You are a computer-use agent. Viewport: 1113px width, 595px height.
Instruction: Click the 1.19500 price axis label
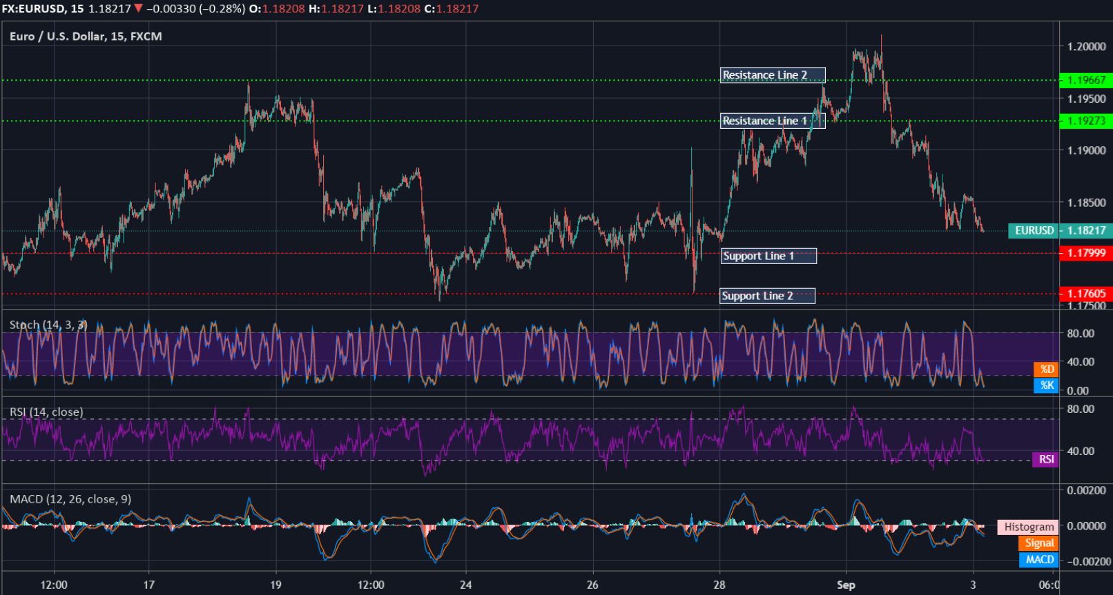click(1086, 99)
